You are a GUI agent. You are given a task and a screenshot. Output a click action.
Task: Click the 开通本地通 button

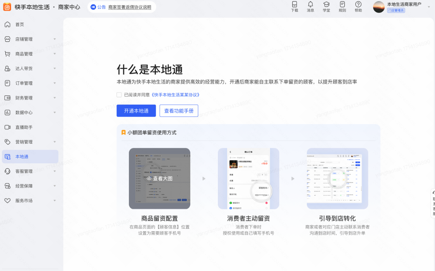pyautogui.click(x=136, y=111)
